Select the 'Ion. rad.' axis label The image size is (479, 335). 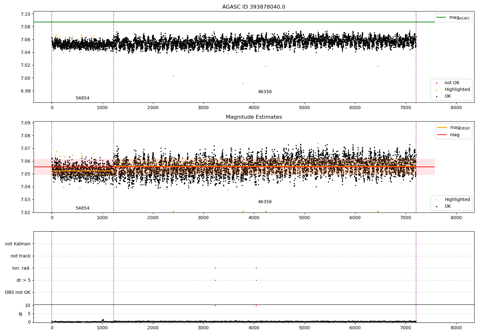(x=21, y=268)
